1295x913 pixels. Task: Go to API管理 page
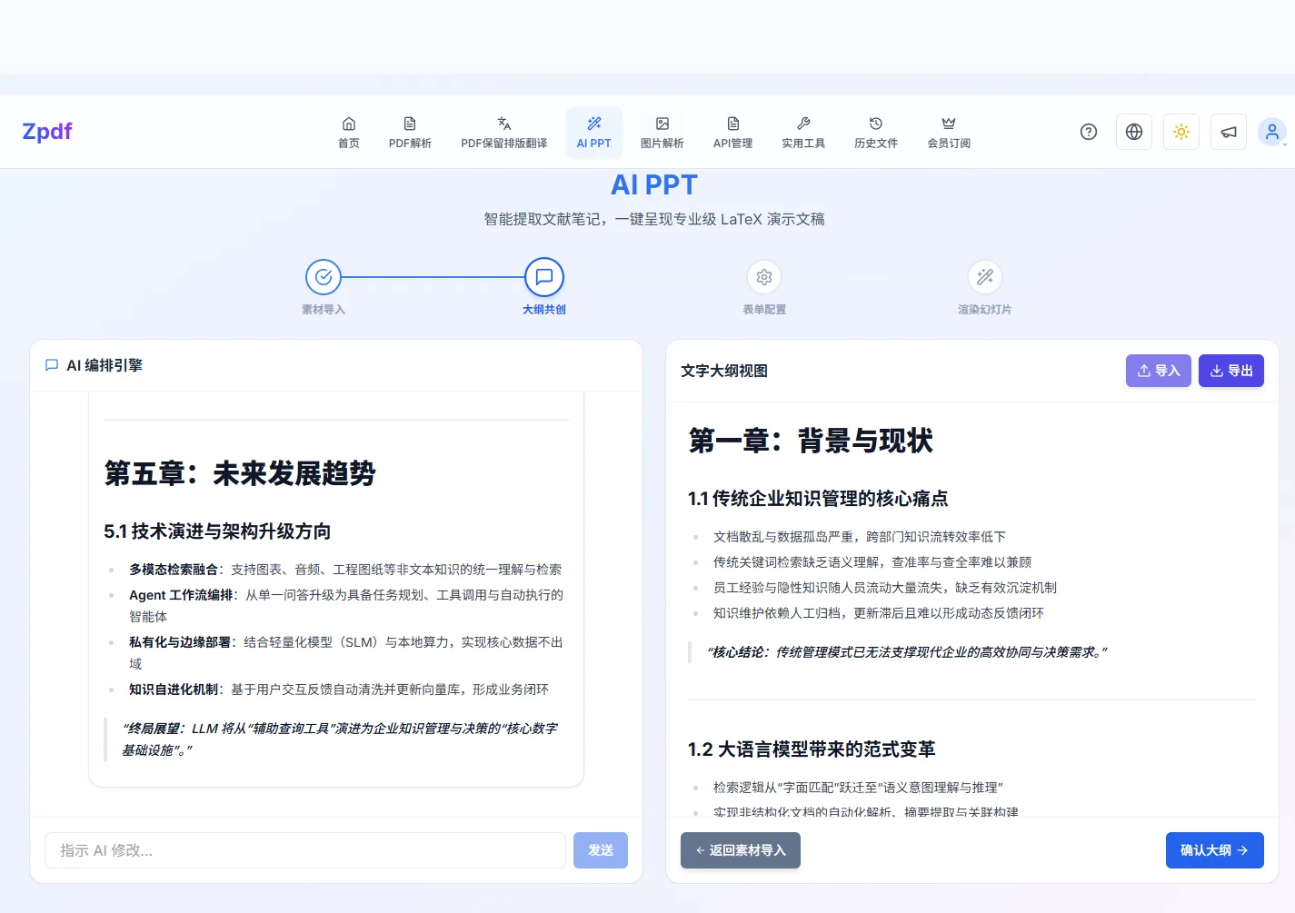(x=732, y=133)
